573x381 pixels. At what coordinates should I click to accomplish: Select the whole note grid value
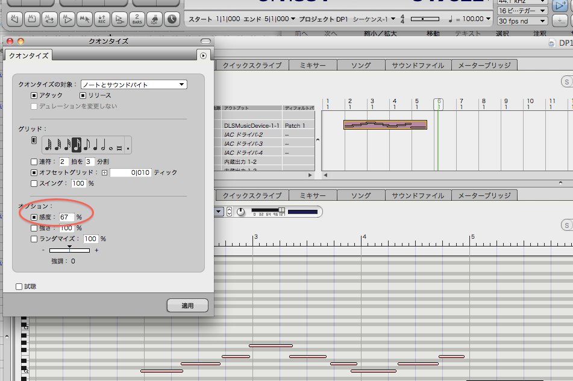[x=111, y=148]
